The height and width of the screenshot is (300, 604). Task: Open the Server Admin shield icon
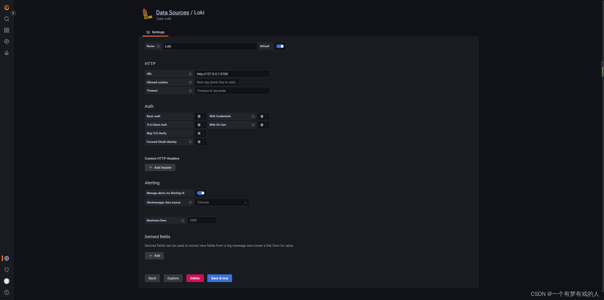coord(6,270)
